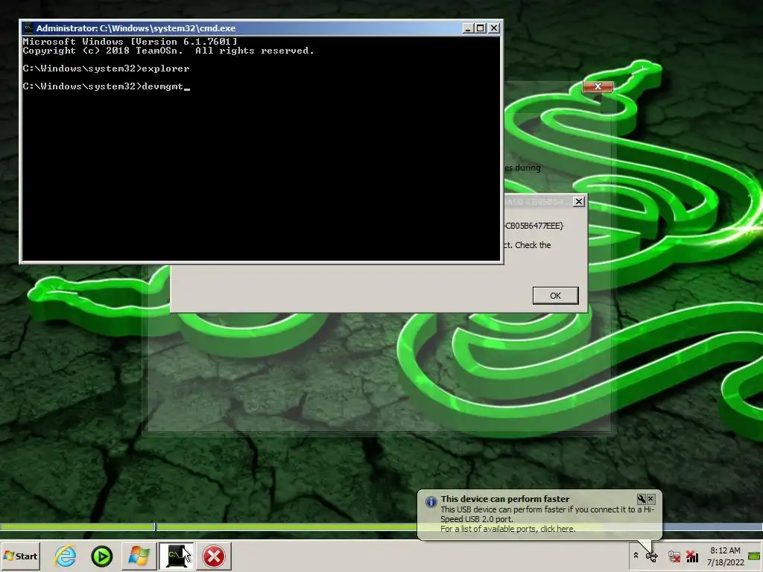763x572 pixels.
Task: Open balloon notification settings wrench icon
Action: pyautogui.click(x=642, y=498)
